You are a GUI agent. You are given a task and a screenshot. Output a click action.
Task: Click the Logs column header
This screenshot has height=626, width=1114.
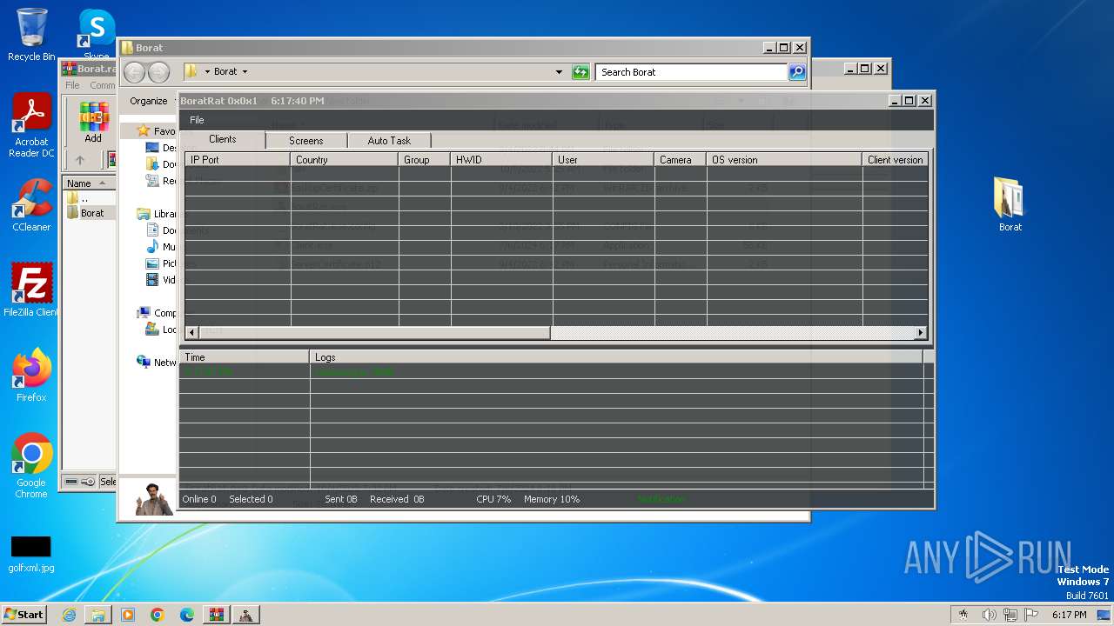(x=616, y=357)
